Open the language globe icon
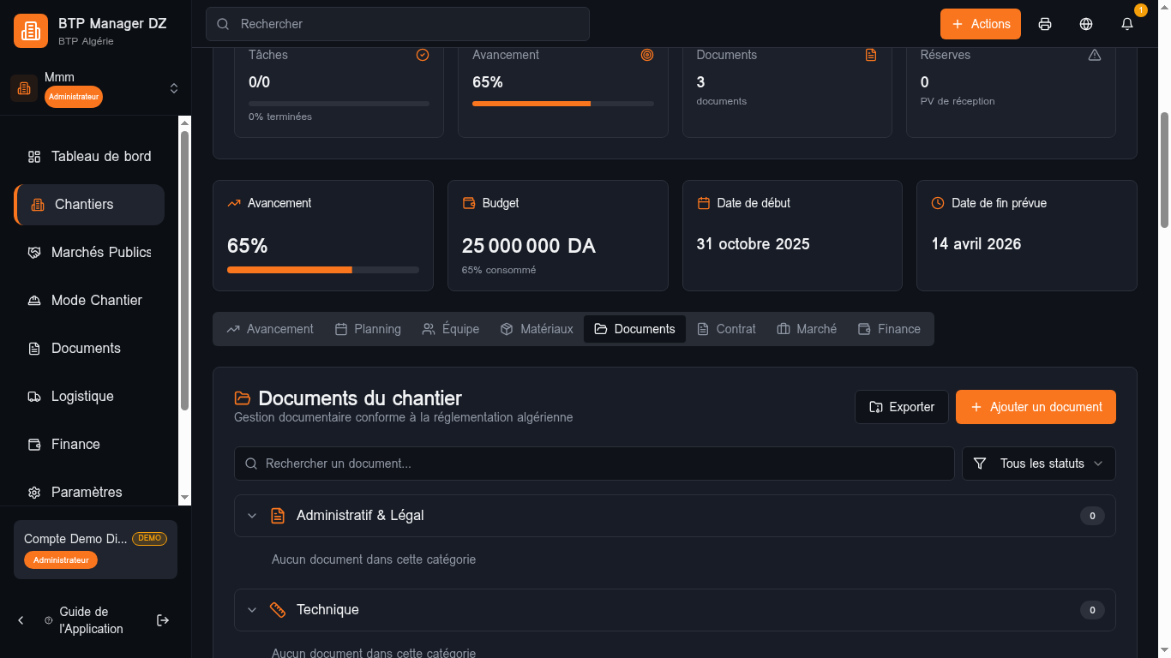The width and height of the screenshot is (1171, 658). coord(1086,24)
